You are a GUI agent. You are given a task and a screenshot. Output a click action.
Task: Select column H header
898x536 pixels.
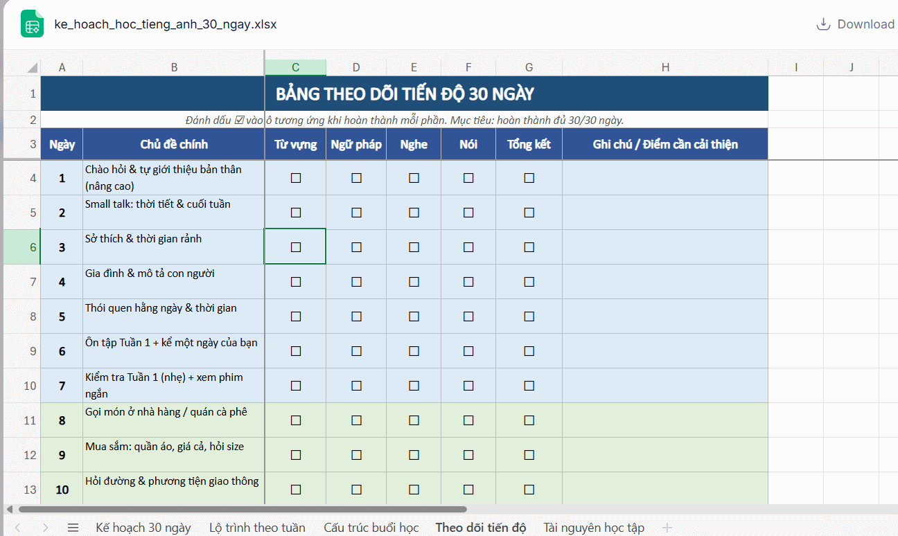[x=665, y=67]
